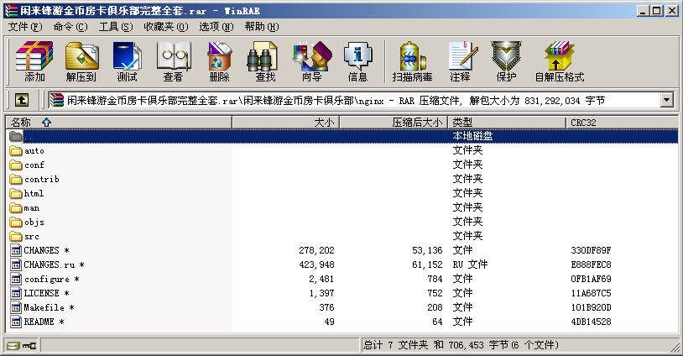683x356 pixels.
Task: Click the 解压到 (Extract To) icon
Action: [x=81, y=60]
